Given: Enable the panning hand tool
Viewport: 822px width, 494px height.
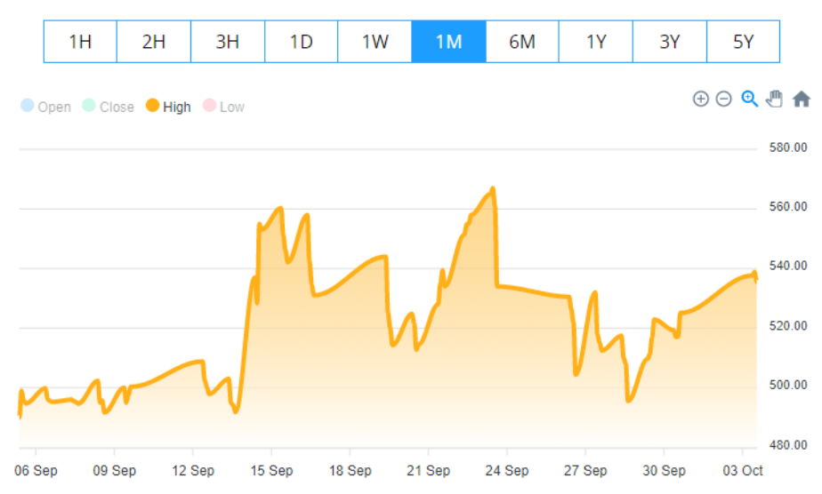Looking at the screenshot, I should 775,99.
